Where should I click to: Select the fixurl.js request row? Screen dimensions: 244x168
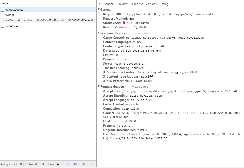click(48, 15)
